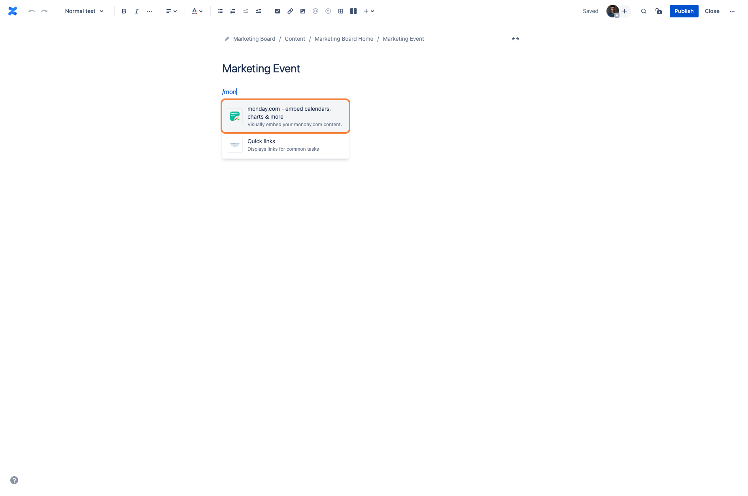The height and width of the screenshot is (496, 748).
Task: Open the text color picker
Action: click(197, 11)
